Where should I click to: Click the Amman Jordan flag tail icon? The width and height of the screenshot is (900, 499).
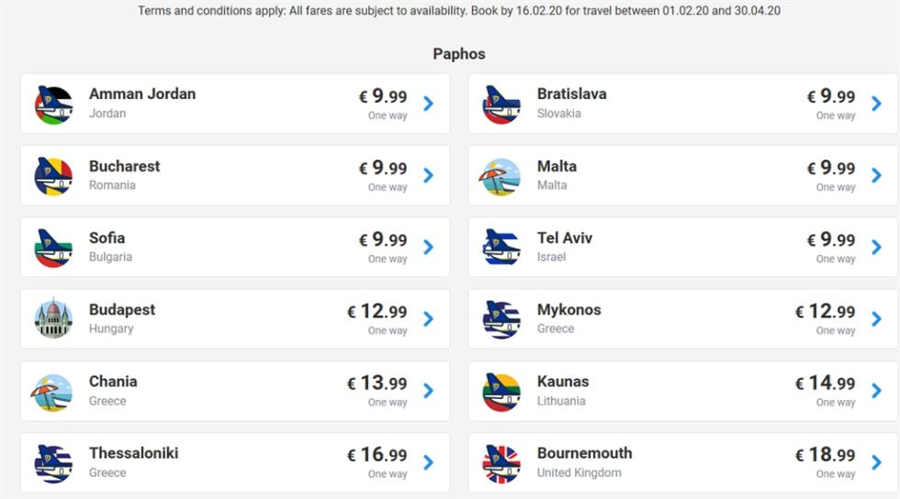click(x=53, y=105)
